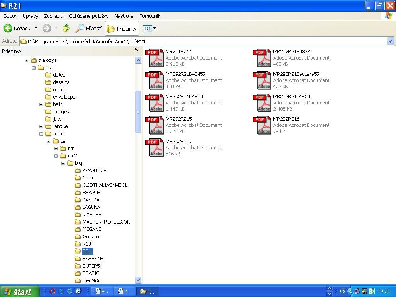Click the Internet Explorer quick launch icon
396x297 pixels.
pyautogui.click(x=70, y=291)
